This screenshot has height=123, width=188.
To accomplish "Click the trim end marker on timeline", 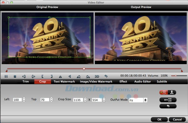I will (182, 71).
